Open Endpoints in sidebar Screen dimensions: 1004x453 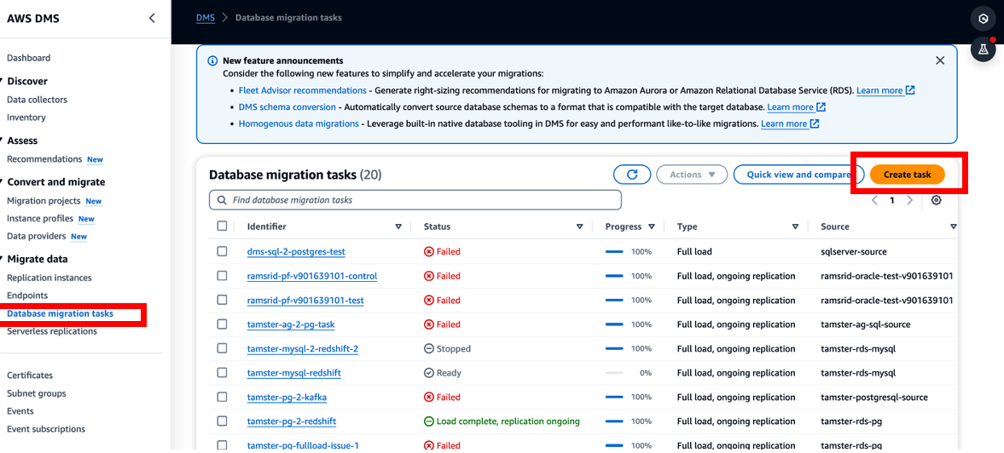click(27, 295)
